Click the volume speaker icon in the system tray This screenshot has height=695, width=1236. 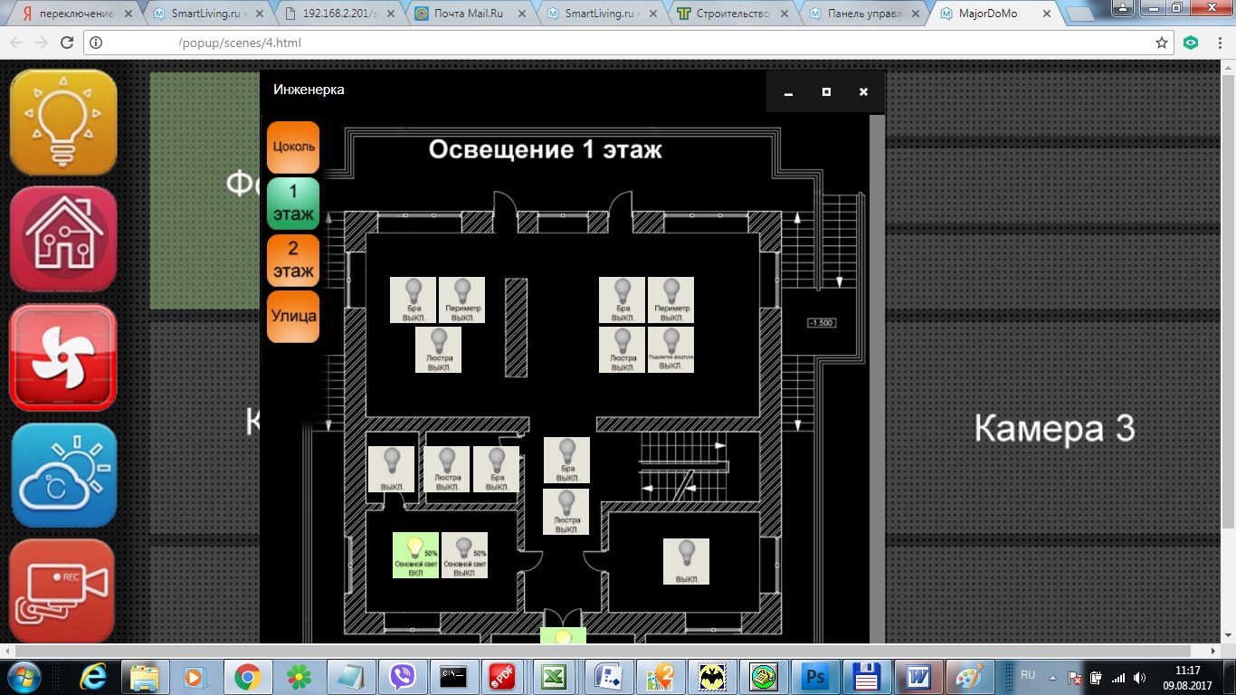click(x=1139, y=677)
